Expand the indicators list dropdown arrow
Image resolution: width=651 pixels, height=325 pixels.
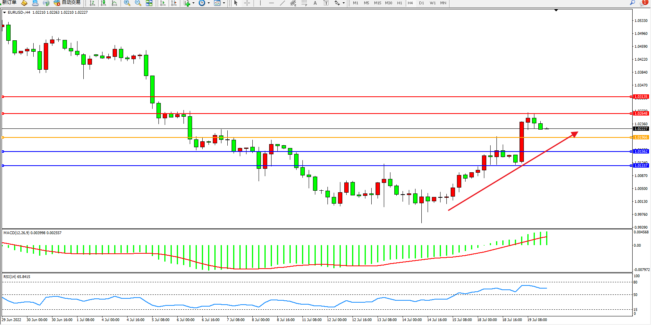tap(193, 3)
